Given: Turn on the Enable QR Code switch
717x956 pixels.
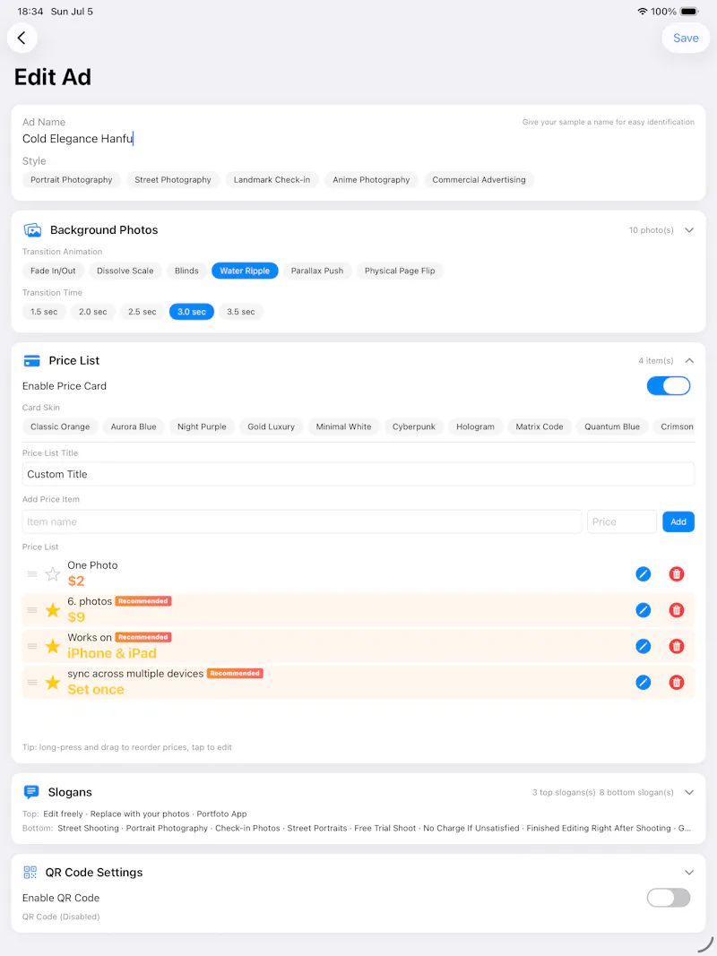Looking at the screenshot, I should point(669,898).
